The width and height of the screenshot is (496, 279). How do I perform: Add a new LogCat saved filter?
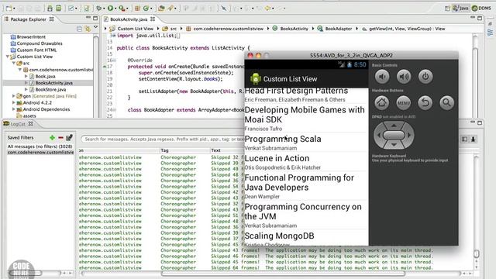coord(52,138)
